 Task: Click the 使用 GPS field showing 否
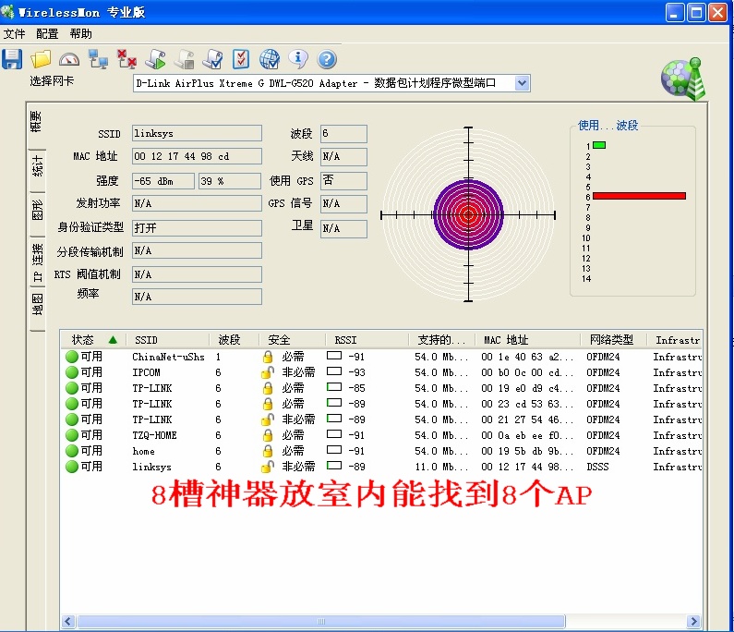pos(343,181)
